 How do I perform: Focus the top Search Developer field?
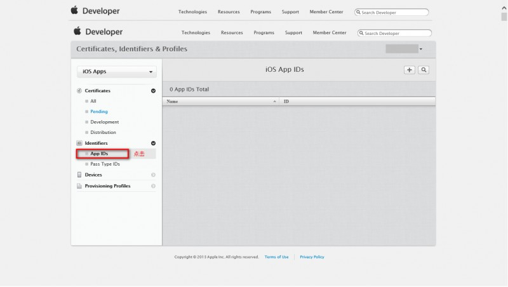point(392,12)
